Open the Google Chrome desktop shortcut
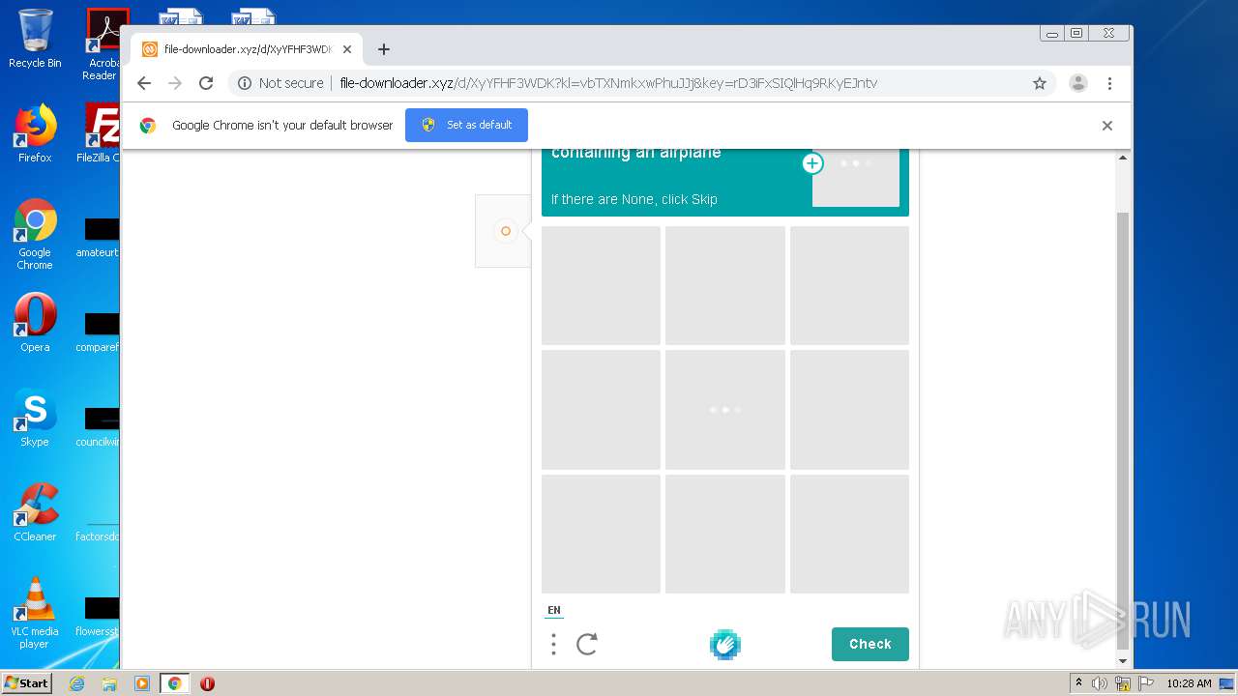Viewport: 1238px width, 696px height. tap(35, 234)
